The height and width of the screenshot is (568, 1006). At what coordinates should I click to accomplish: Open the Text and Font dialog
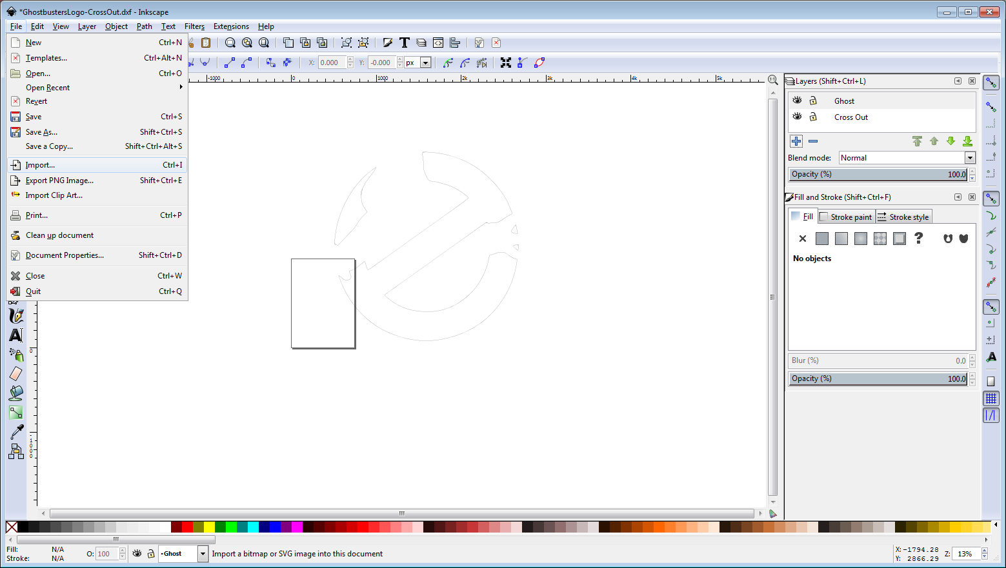(405, 43)
